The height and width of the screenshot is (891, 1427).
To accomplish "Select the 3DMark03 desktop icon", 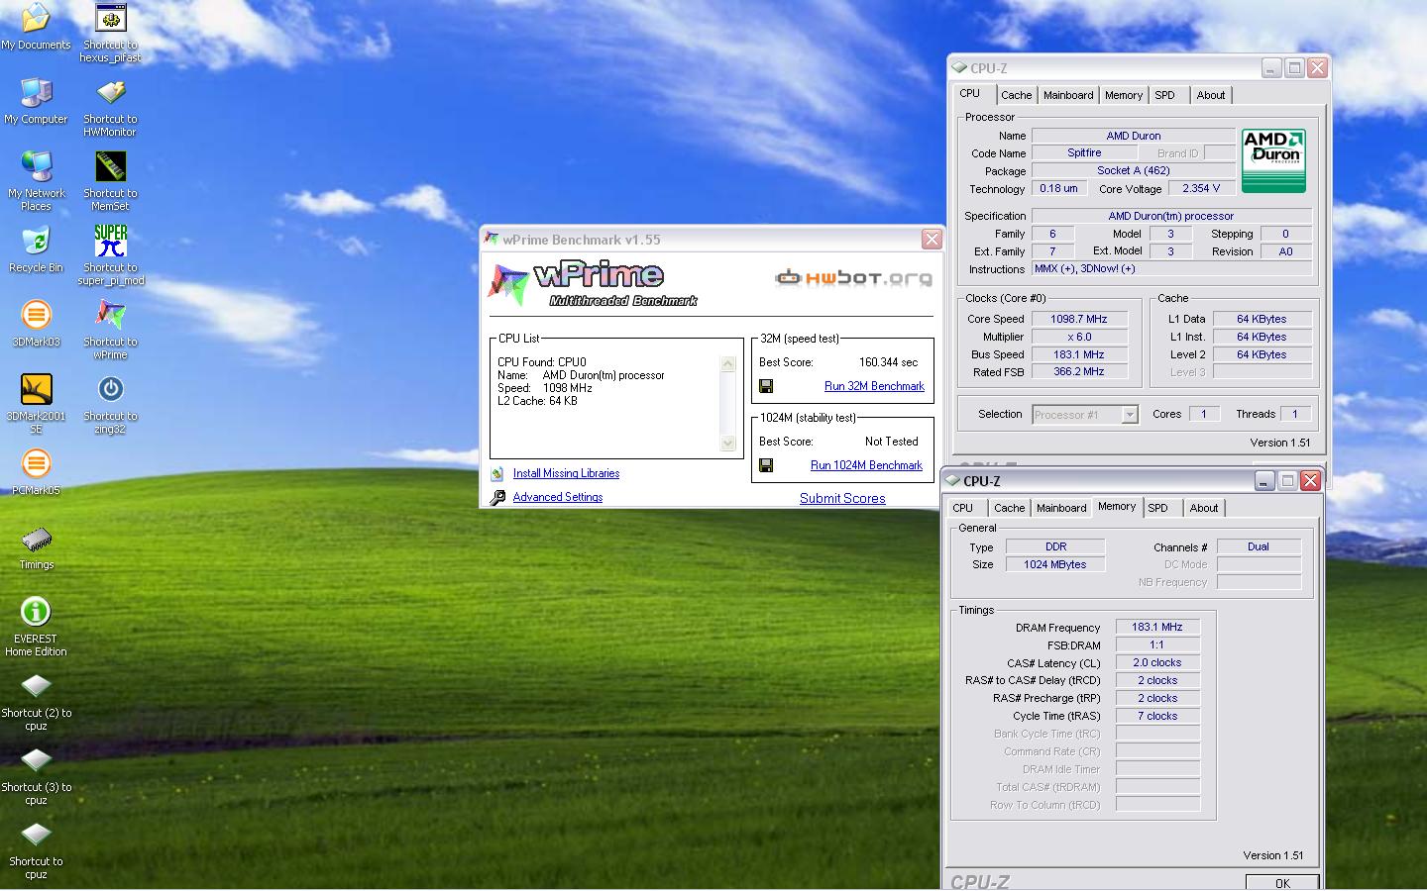I will point(36,324).
